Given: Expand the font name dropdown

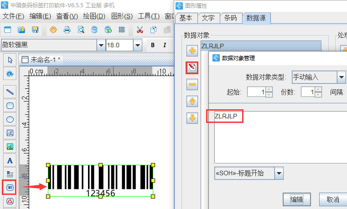Looking at the screenshot, I should 101,45.
